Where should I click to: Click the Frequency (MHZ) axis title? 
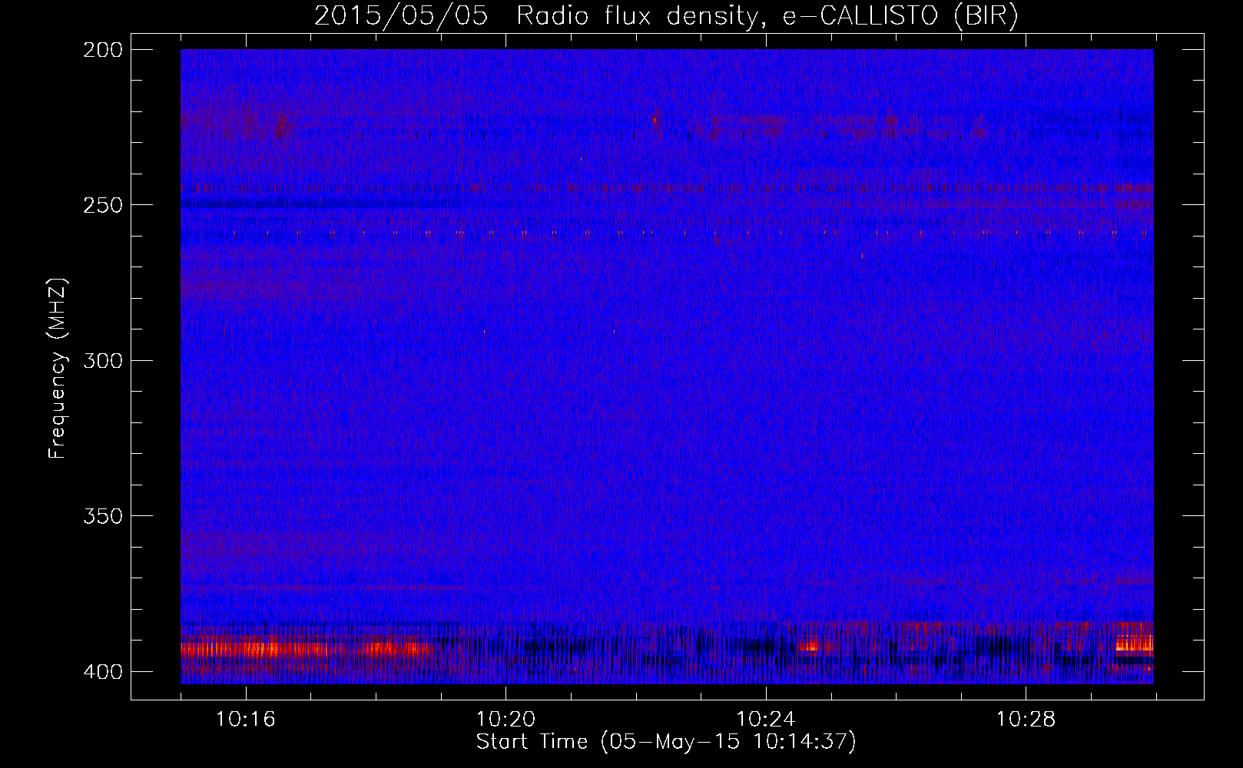coord(58,368)
